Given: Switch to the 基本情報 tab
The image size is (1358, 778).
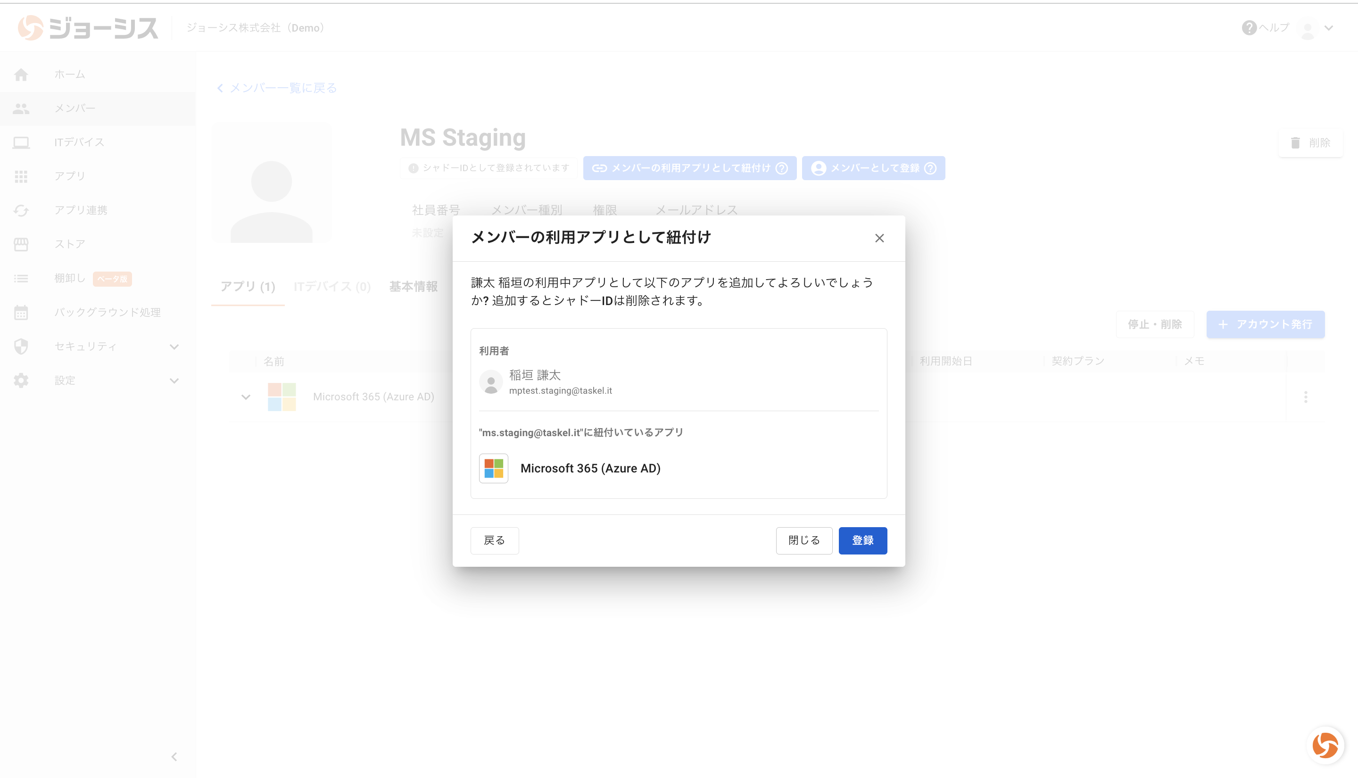Looking at the screenshot, I should (414, 287).
